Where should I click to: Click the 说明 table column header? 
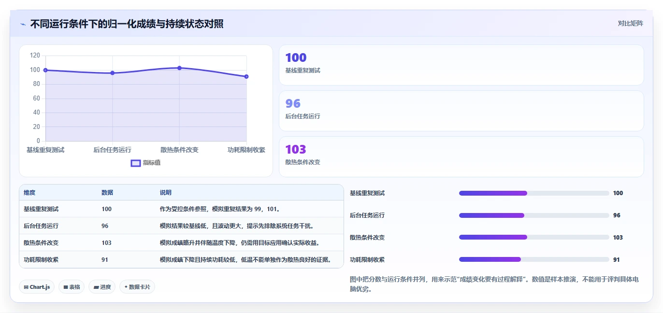(166, 192)
